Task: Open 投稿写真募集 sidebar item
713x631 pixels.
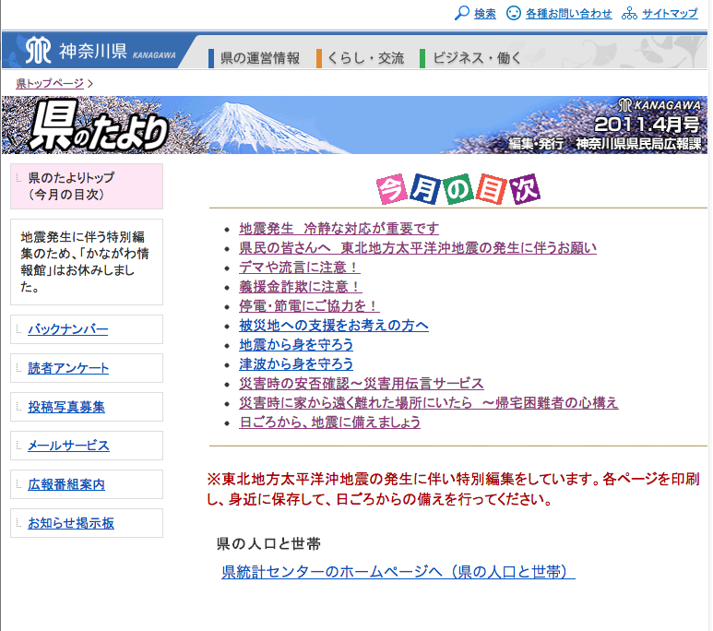Action: pyautogui.click(x=65, y=407)
